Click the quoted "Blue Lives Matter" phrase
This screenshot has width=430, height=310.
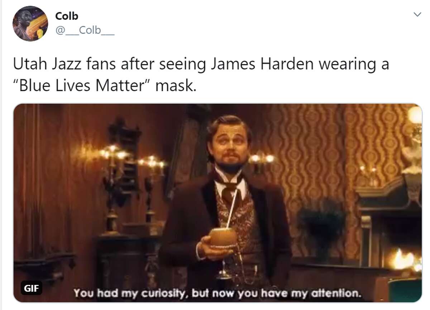click(82, 86)
